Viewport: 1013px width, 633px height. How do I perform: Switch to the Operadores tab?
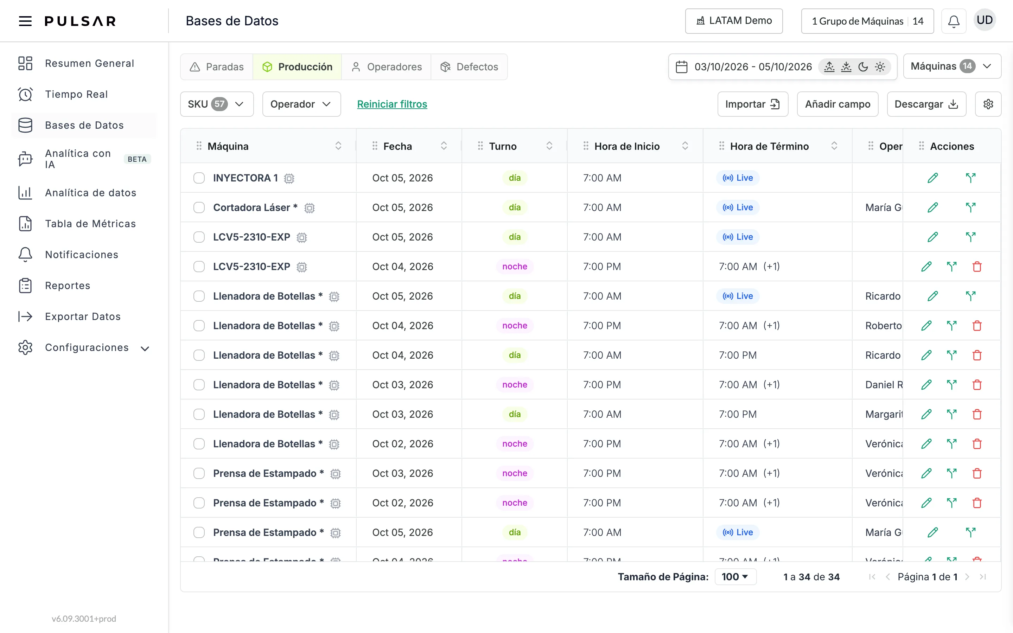point(386,66)
